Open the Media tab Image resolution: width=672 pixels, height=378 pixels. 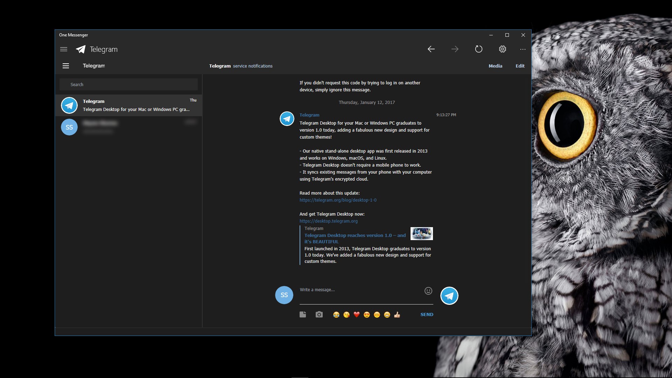pos(495,66)
